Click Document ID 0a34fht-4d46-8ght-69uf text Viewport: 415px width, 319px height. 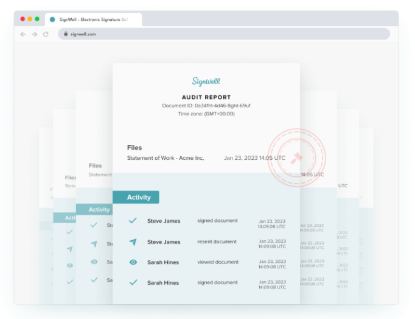(x=206, y=106)
